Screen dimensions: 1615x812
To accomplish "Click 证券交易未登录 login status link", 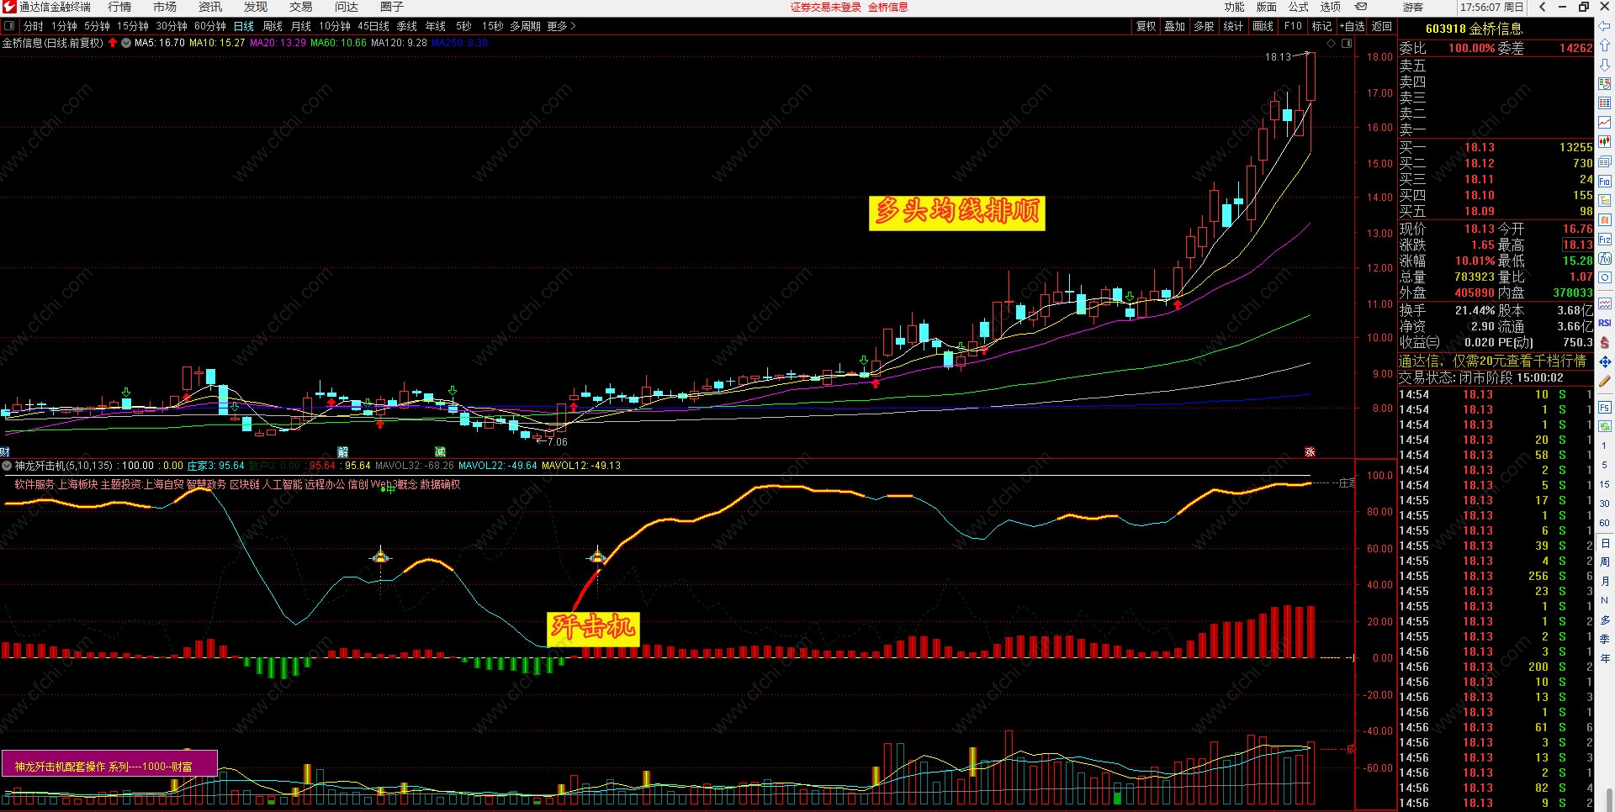I will click(x=826, y=7).
